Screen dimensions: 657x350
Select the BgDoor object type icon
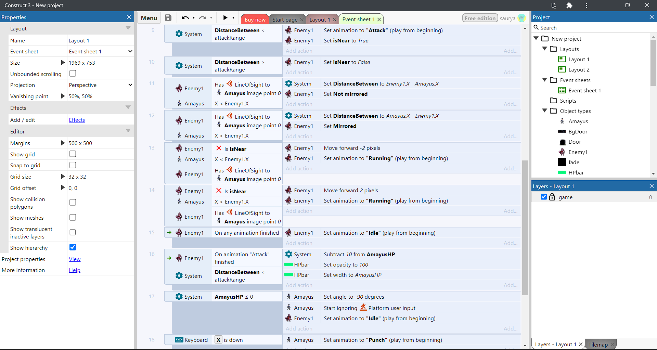tap(562, 131)
